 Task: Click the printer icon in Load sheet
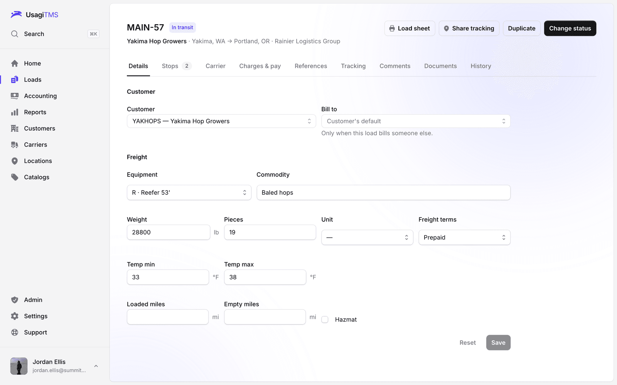tap(392, 28)
